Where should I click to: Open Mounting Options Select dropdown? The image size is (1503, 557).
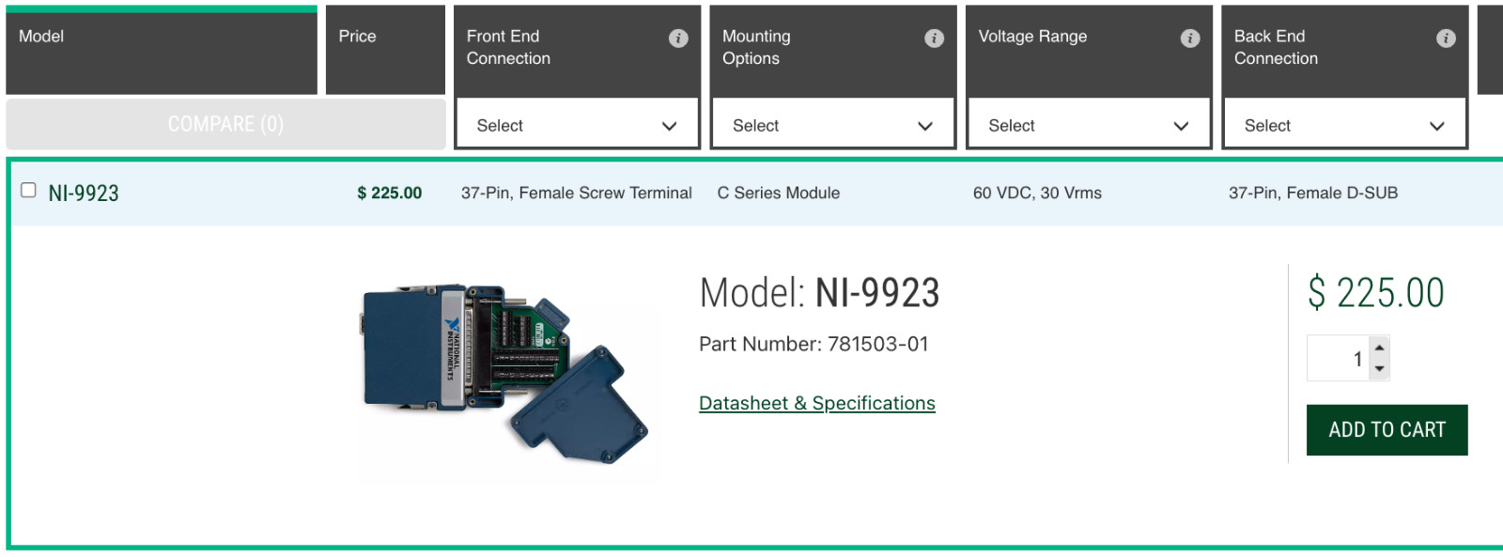point(832,126)
